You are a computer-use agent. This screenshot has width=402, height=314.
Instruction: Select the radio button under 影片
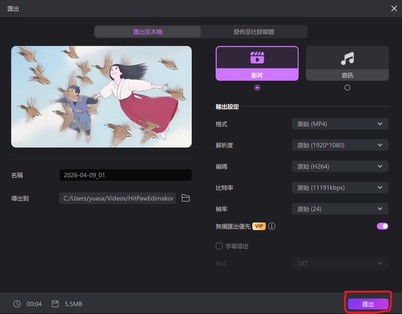[257, 87]
